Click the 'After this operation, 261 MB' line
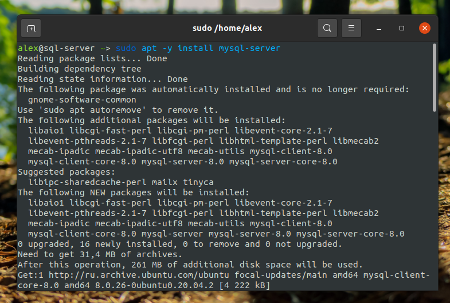Viewport: 450px width, 303px height. coord(190,265)
